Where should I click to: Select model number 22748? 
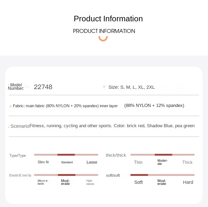tap(43, 87)
